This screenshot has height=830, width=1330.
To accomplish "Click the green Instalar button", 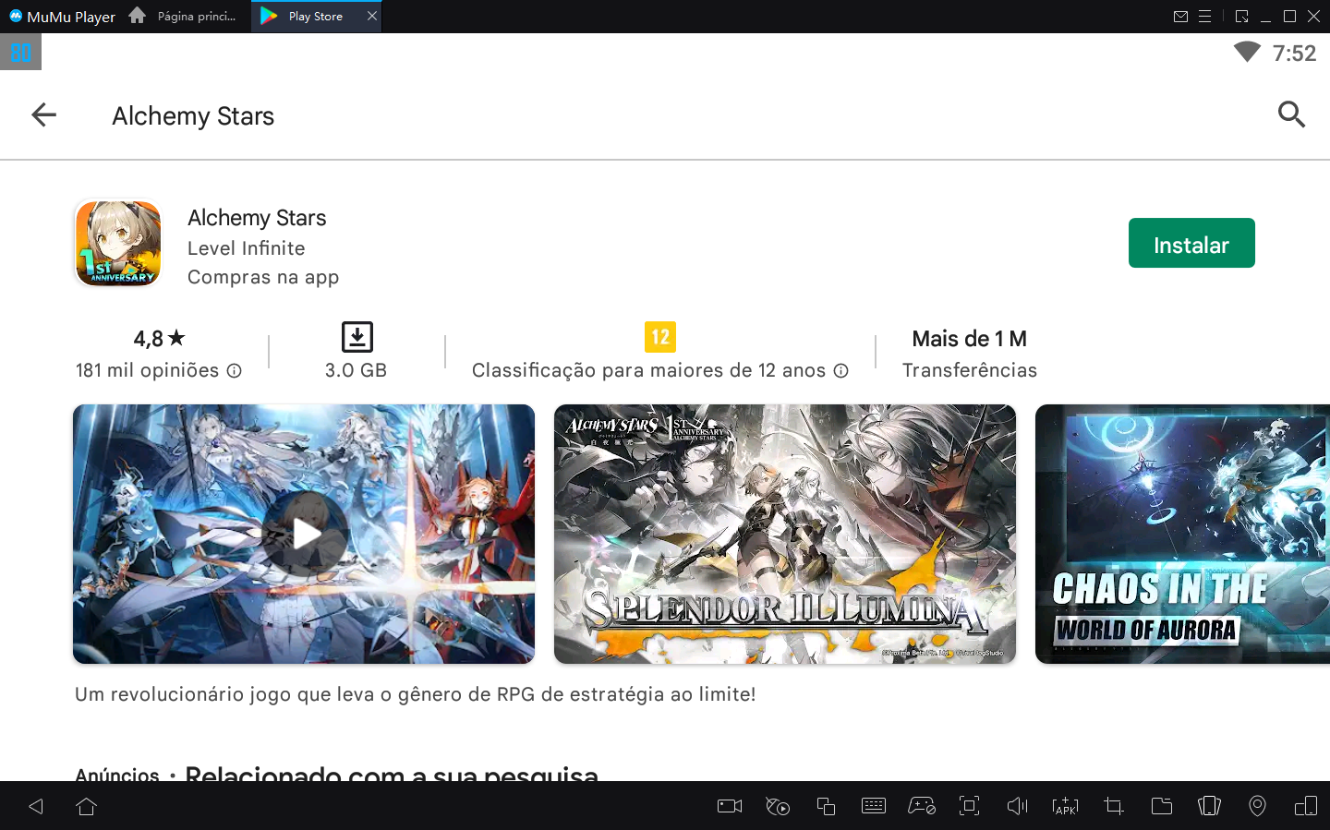I will [x=1191, y=243].
